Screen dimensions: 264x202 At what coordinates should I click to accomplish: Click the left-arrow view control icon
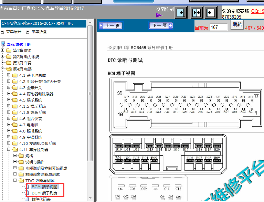pos(211,12)
